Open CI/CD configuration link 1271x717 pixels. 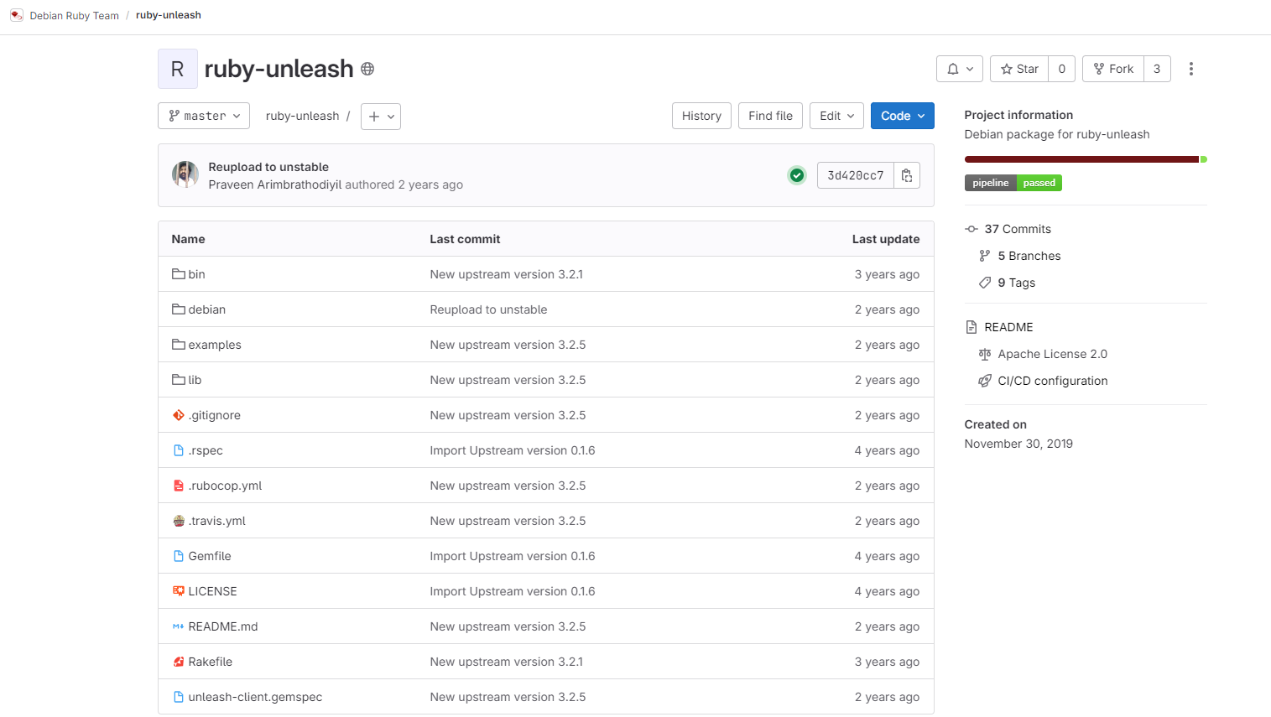[1053, 381]
